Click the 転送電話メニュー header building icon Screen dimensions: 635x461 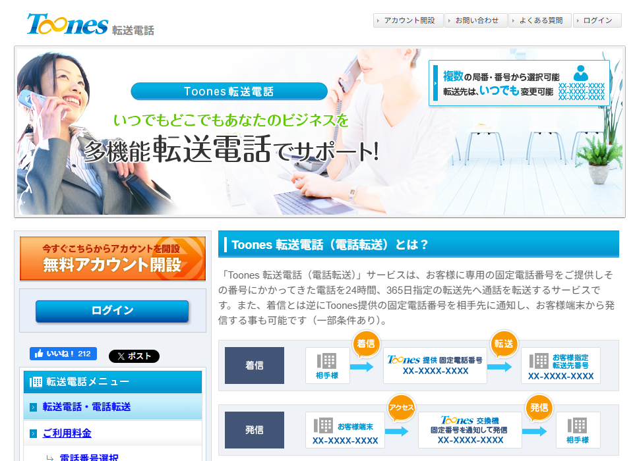point(36,382)
